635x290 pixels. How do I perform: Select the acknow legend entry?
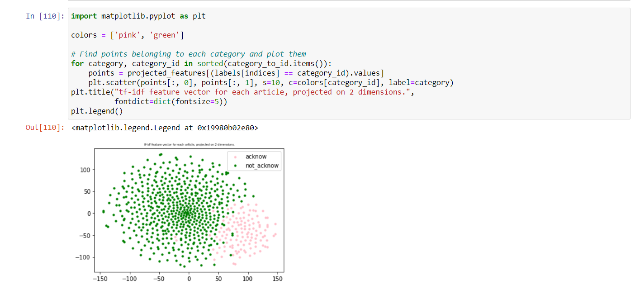(256, 157)
